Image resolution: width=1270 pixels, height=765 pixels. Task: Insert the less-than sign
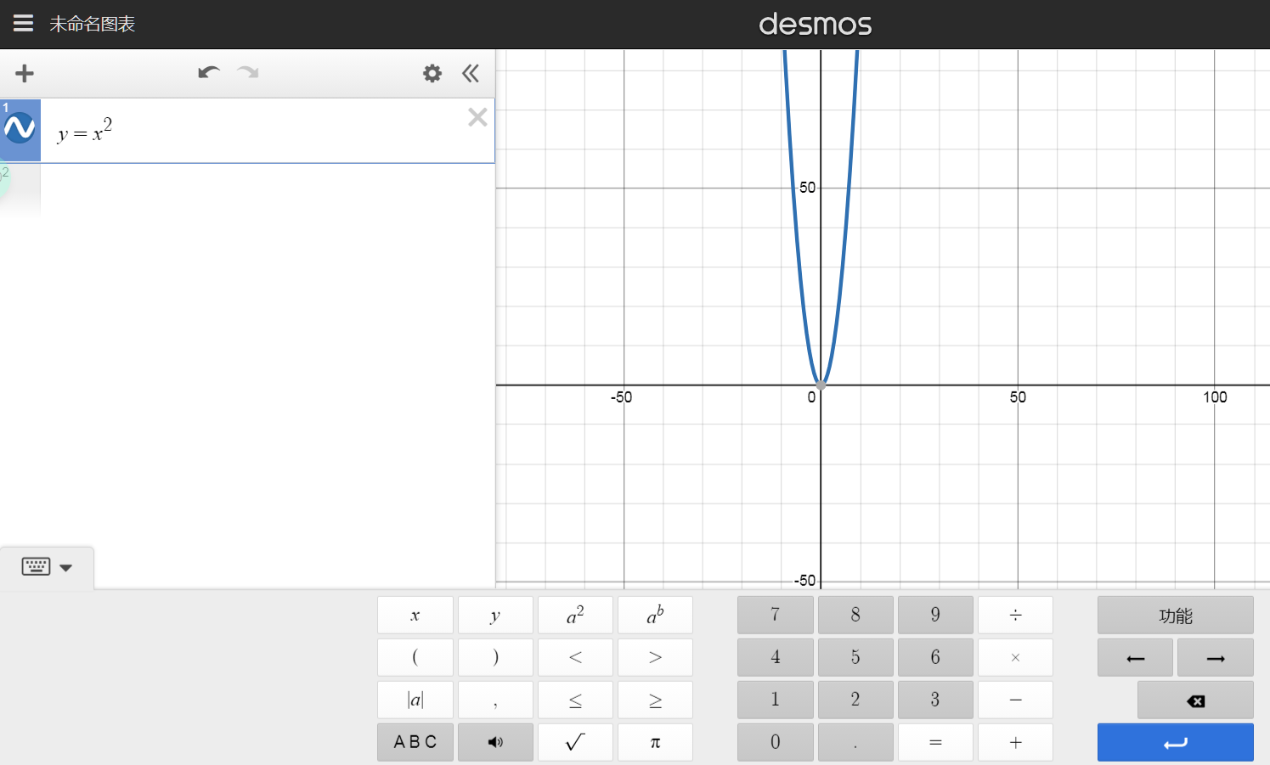[x=575, y=658]
